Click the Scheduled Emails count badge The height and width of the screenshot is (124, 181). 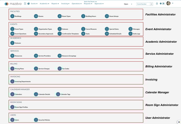point(107,34)
